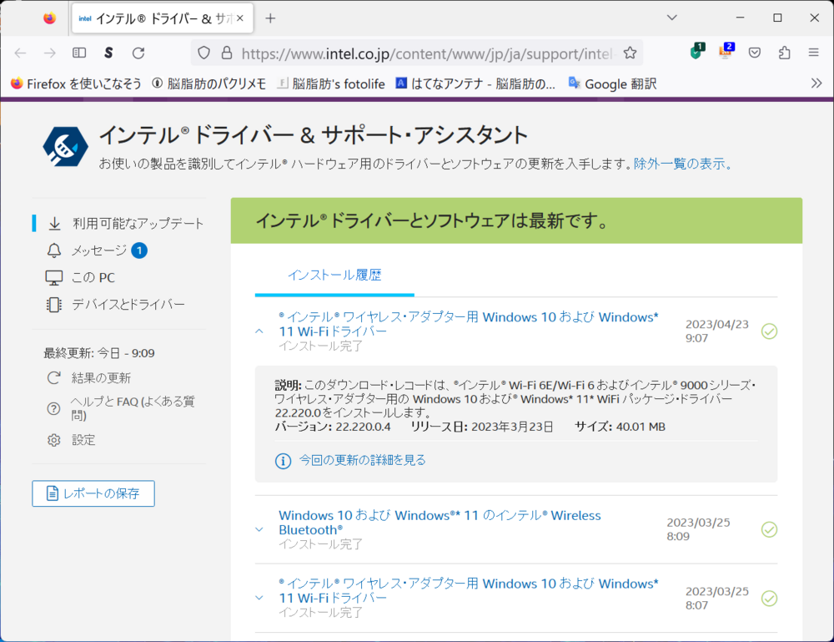Viewport: 834px width, 642px height.
Task: Save page to Pocket
Action: 754,53
